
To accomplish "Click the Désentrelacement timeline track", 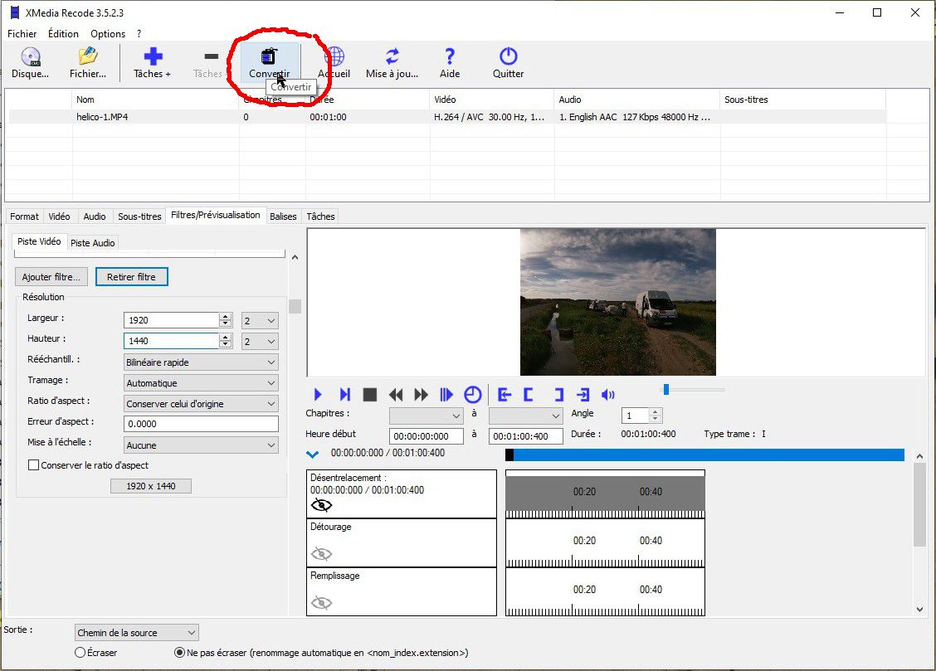I will point(605,494).
